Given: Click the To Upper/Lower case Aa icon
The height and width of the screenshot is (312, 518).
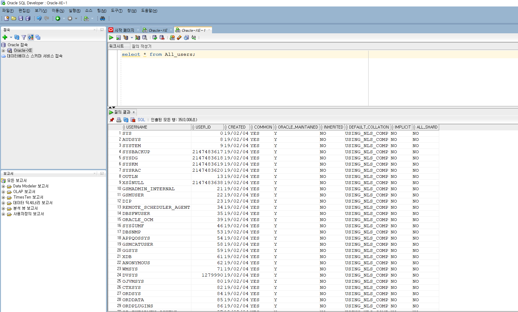Looking at the screenshot, I should 194,38.
